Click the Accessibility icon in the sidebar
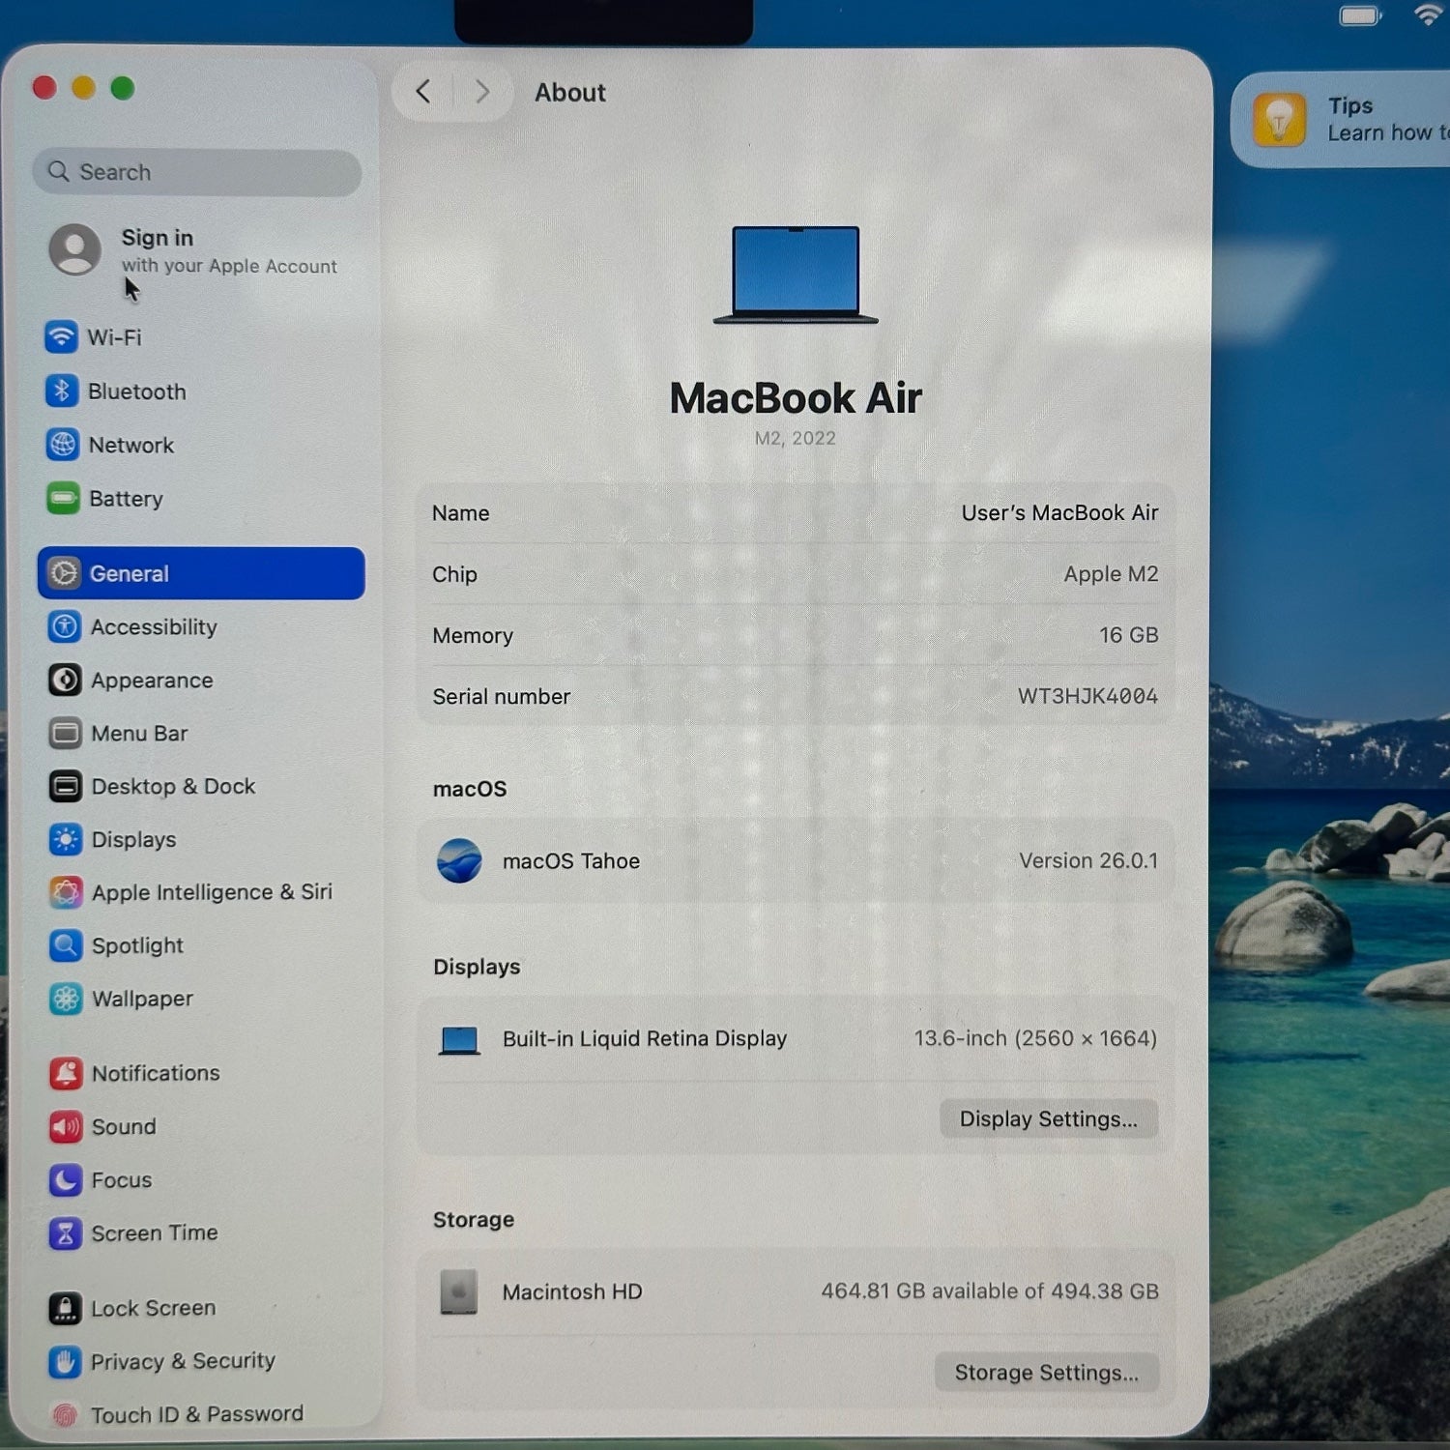1450x1450 pixels. click(x=65, y=627)
